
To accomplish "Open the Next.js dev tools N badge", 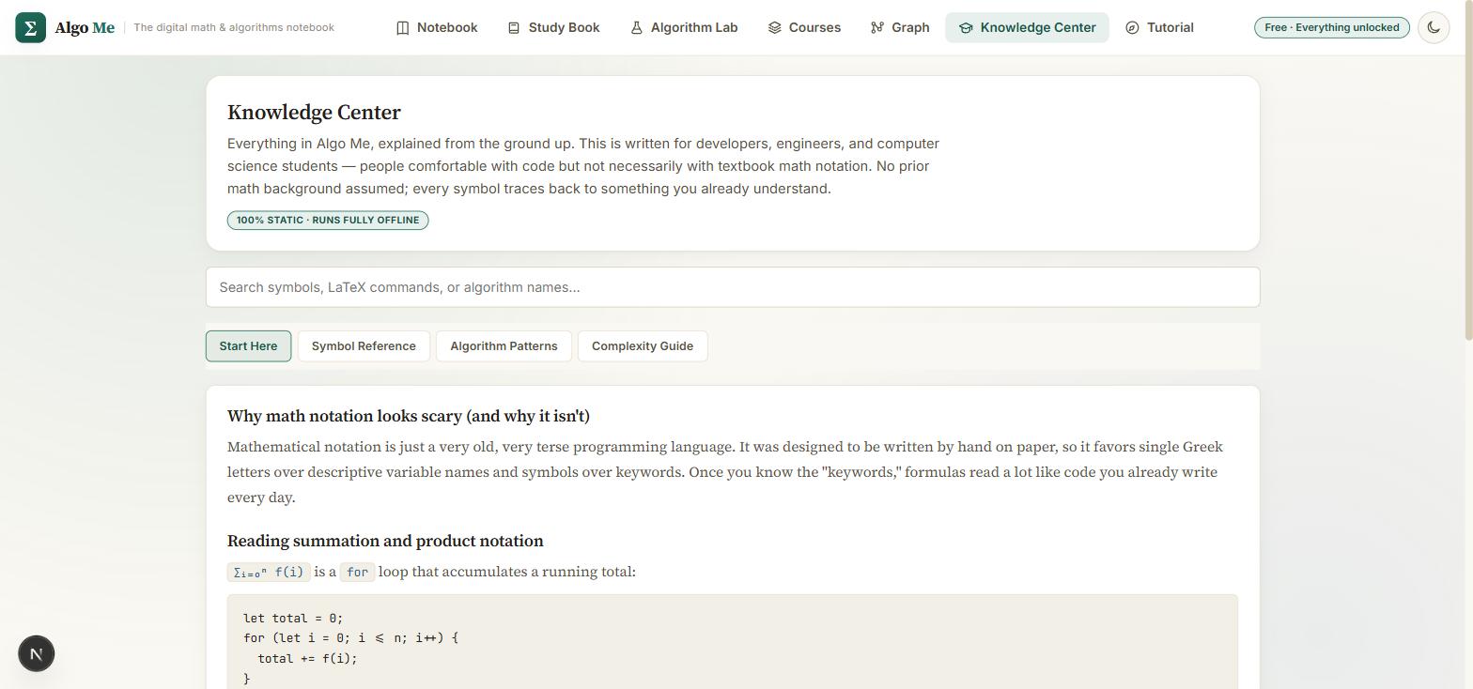I will tap(37, 654).
